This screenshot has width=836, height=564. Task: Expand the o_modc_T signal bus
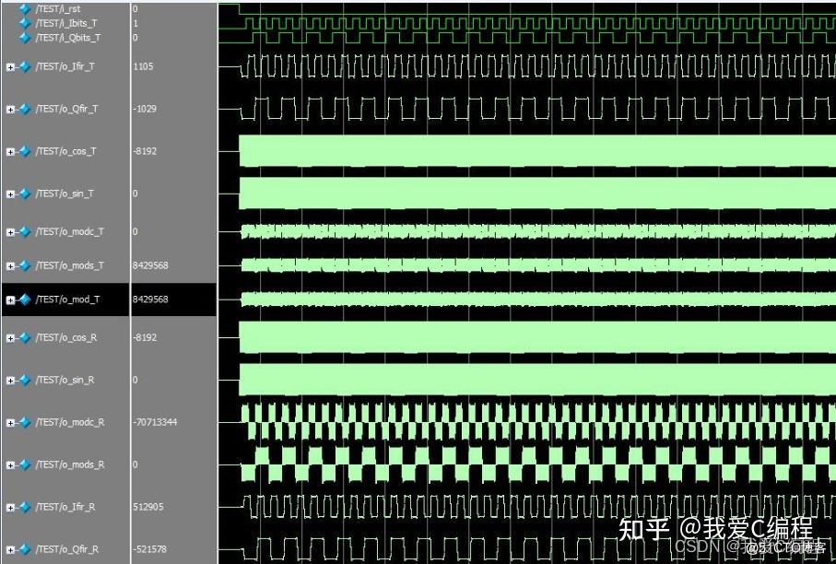click(10, 232)
